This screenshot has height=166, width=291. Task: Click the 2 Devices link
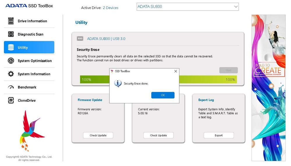tap(111, 8)
